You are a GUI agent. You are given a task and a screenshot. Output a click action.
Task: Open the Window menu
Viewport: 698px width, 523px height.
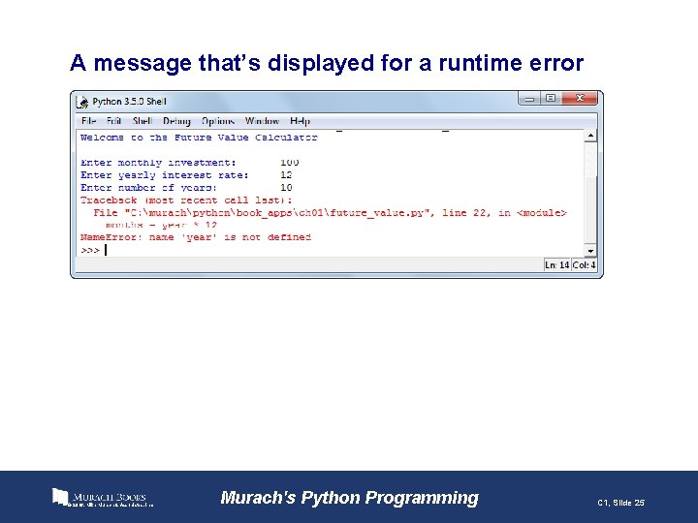[262, 121]
